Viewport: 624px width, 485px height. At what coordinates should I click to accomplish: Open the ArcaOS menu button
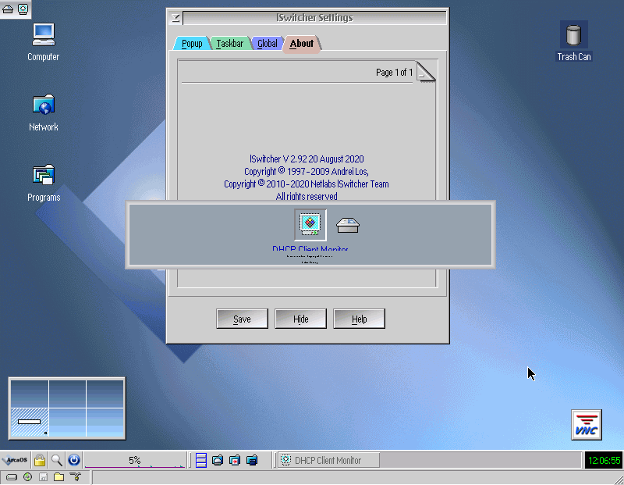click(15, 460)
